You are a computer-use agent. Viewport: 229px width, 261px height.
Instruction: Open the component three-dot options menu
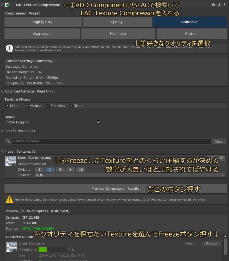[x=225, y=5]
